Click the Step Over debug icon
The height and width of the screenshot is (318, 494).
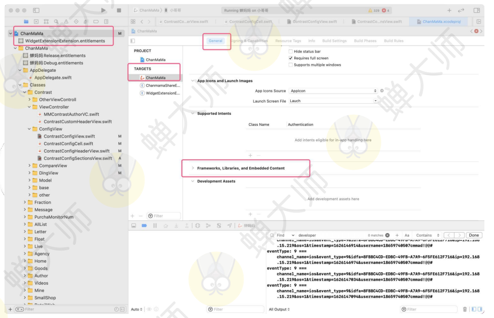tap(166, 225)
